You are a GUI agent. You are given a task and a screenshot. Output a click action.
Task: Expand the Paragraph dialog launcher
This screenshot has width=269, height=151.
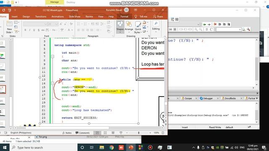113,36
